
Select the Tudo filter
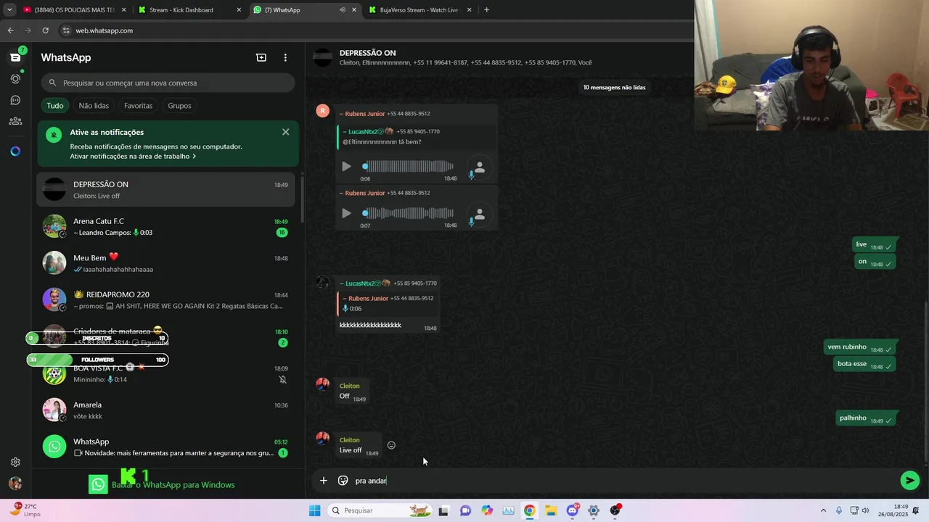coord(55,106)
